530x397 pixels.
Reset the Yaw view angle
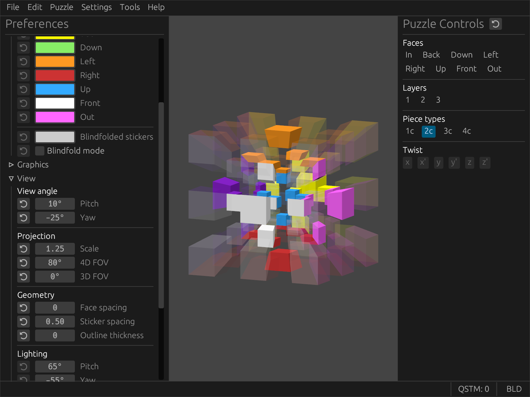coord(24,218)
